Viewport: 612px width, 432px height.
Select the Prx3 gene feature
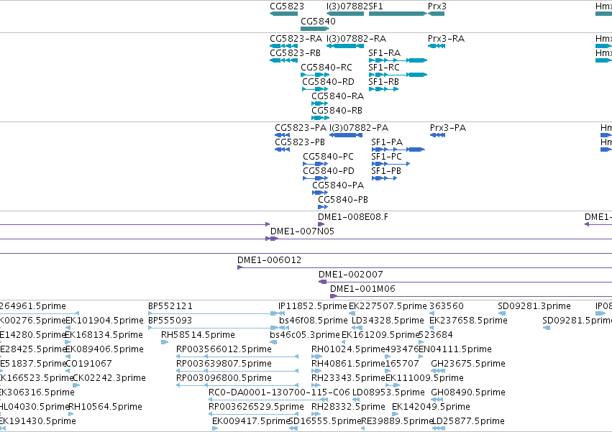coord(436,14)
